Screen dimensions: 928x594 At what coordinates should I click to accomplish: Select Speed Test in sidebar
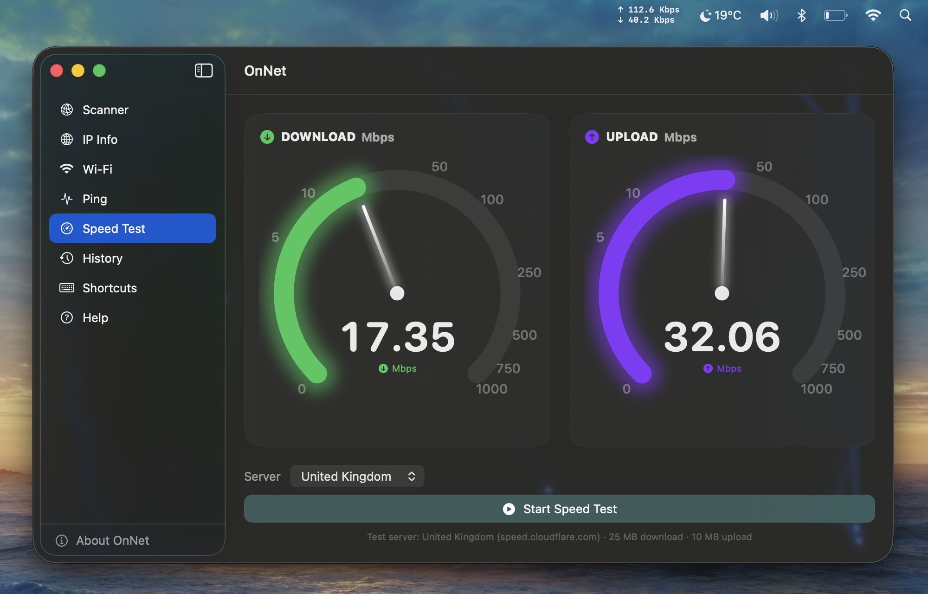[133, 228]
